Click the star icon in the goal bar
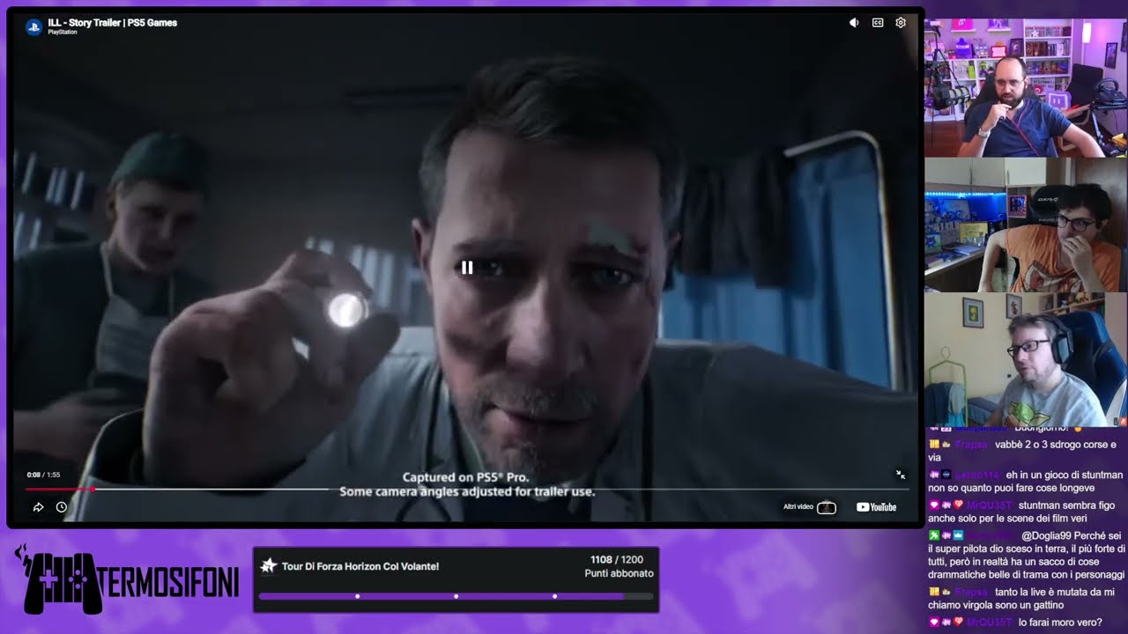Image resolution: width=1128 pixels, height=634 pixels. coord(269,565)
